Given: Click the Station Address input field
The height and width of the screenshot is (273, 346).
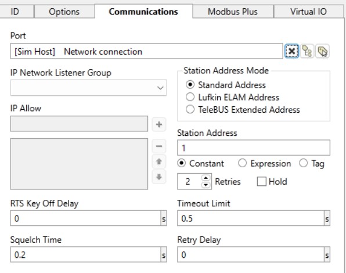Looking at the screenshot, I should point(254,148).
